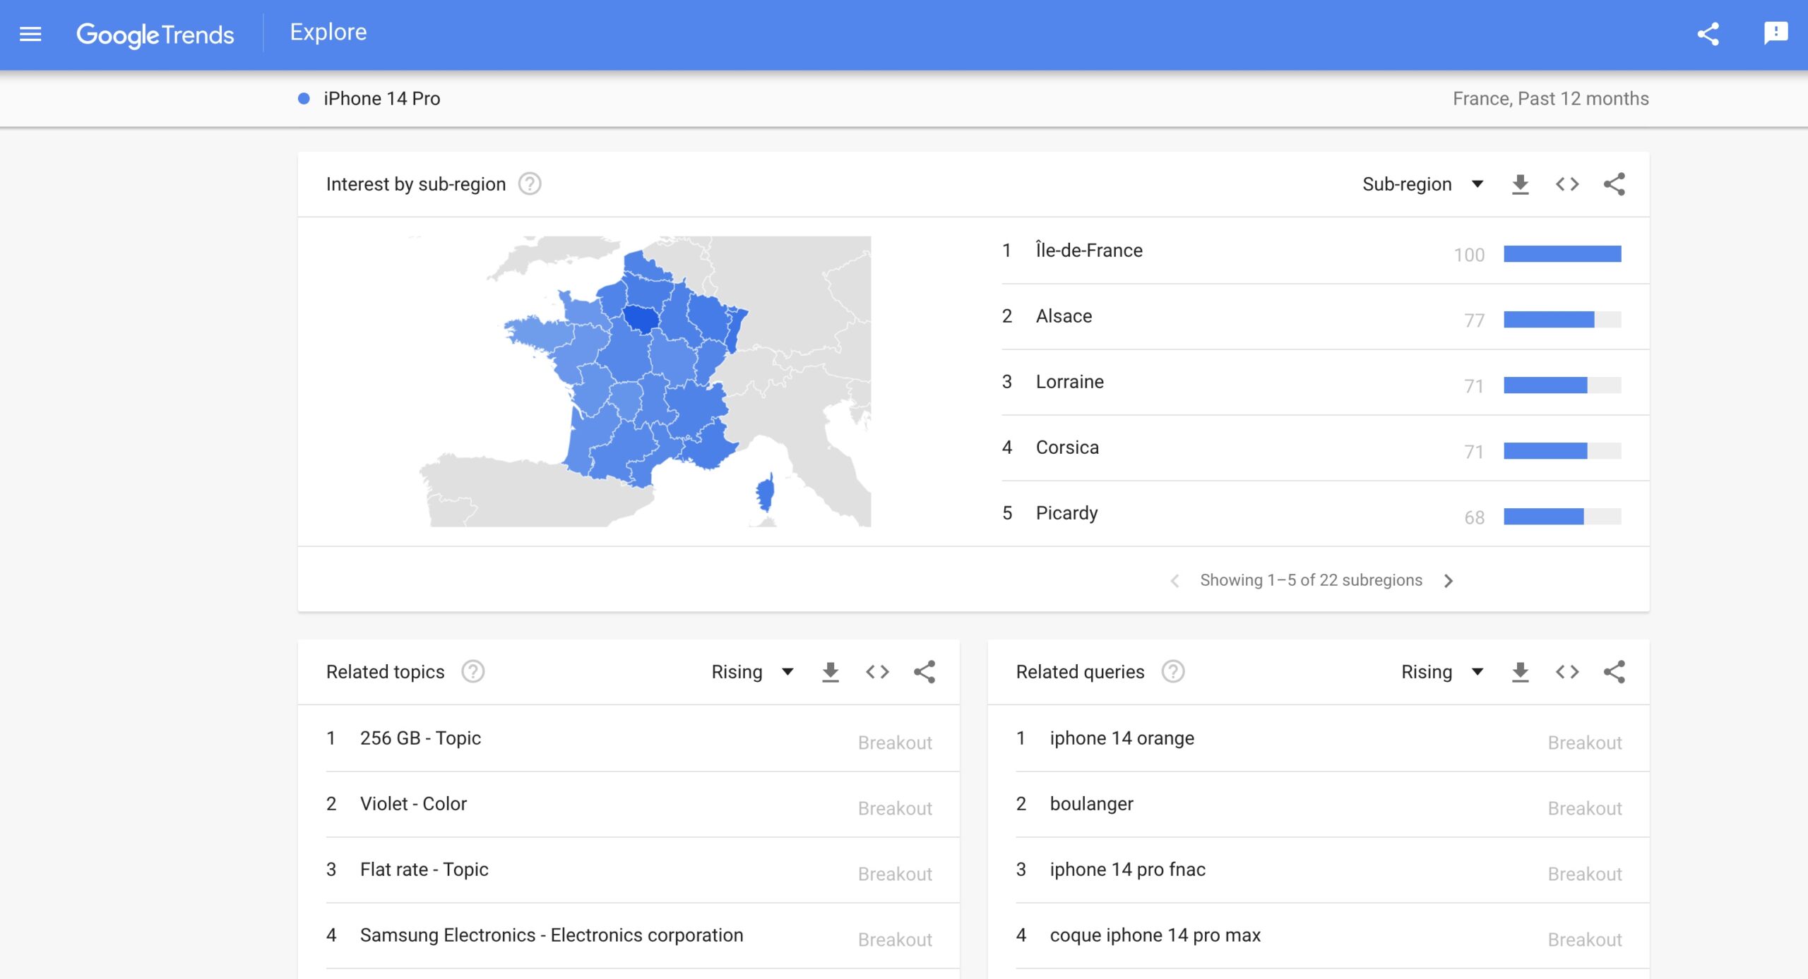
Task: Open the hamburger main menu
Action: [30, 34]
